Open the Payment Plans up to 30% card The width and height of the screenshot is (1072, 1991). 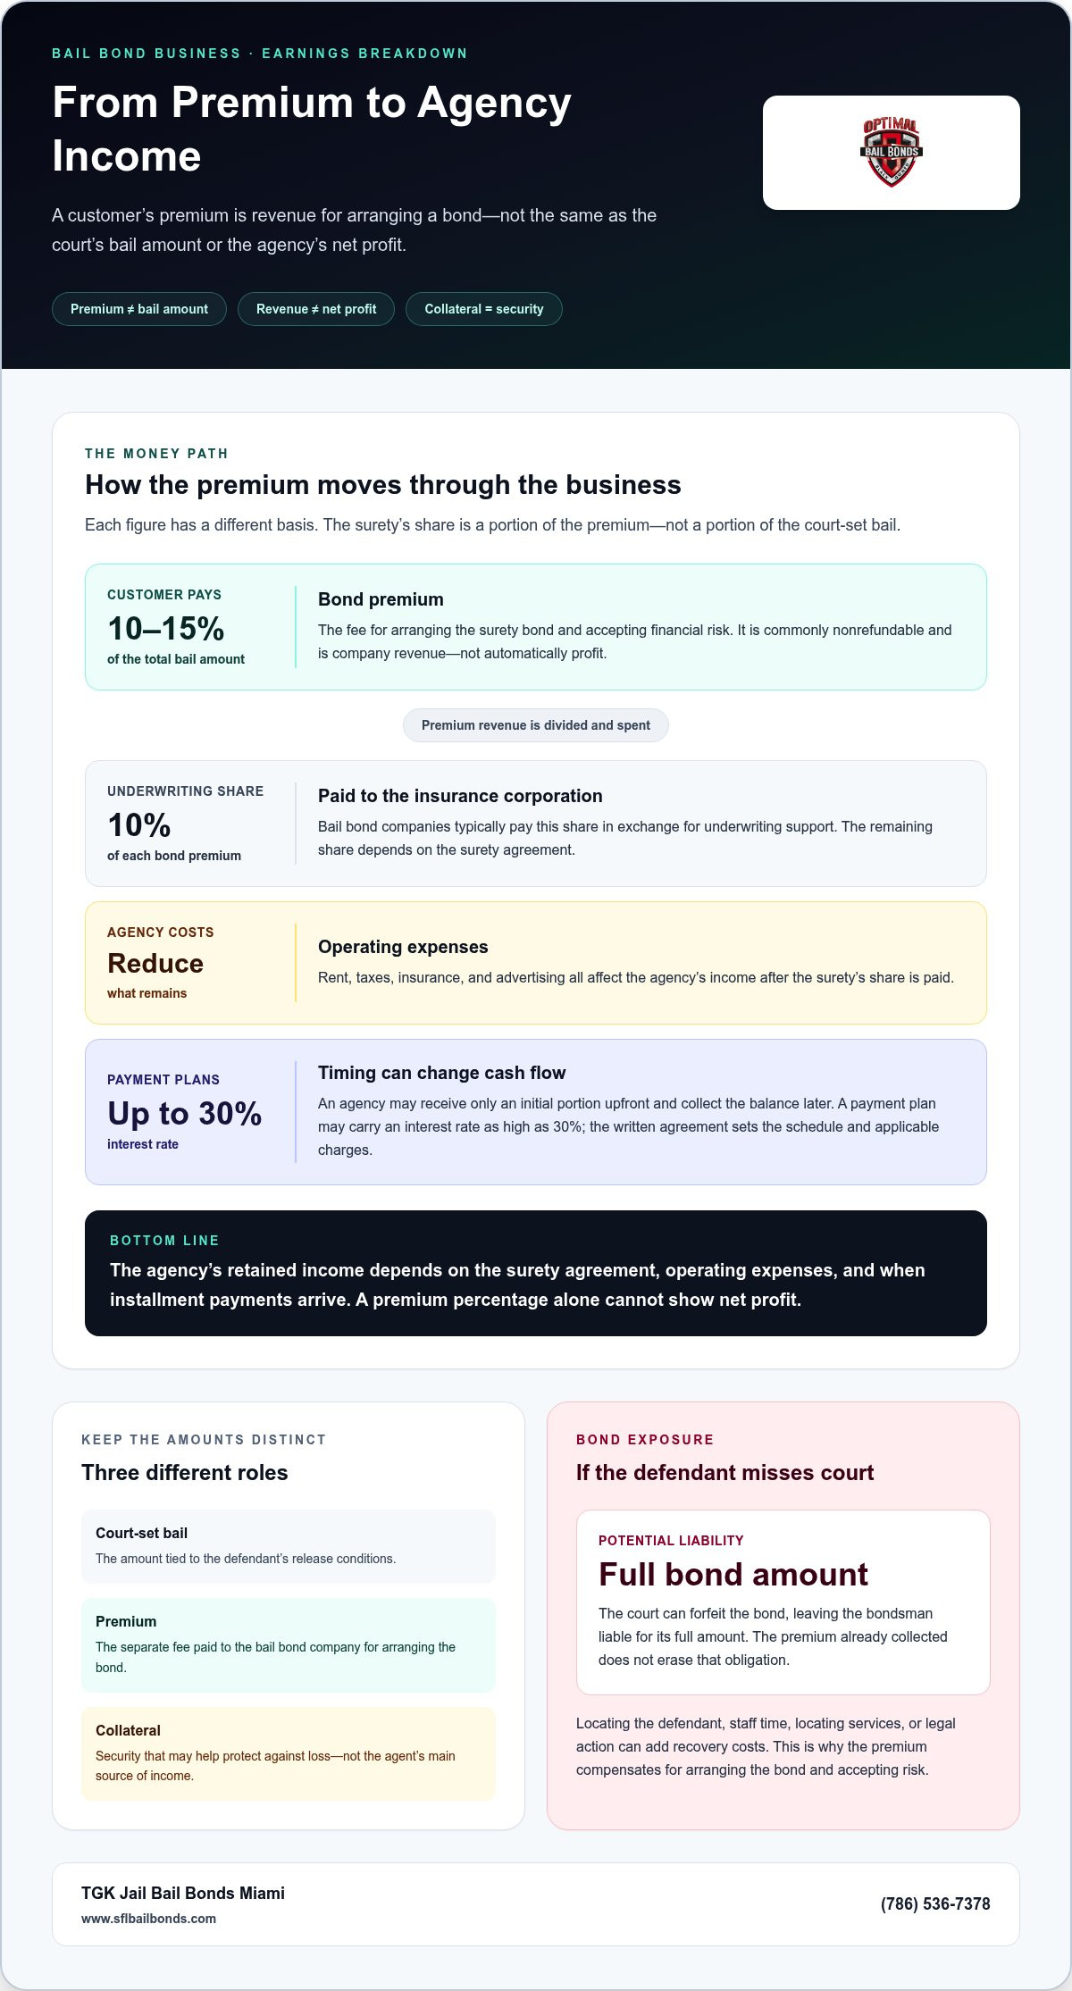click(536, 1112)
